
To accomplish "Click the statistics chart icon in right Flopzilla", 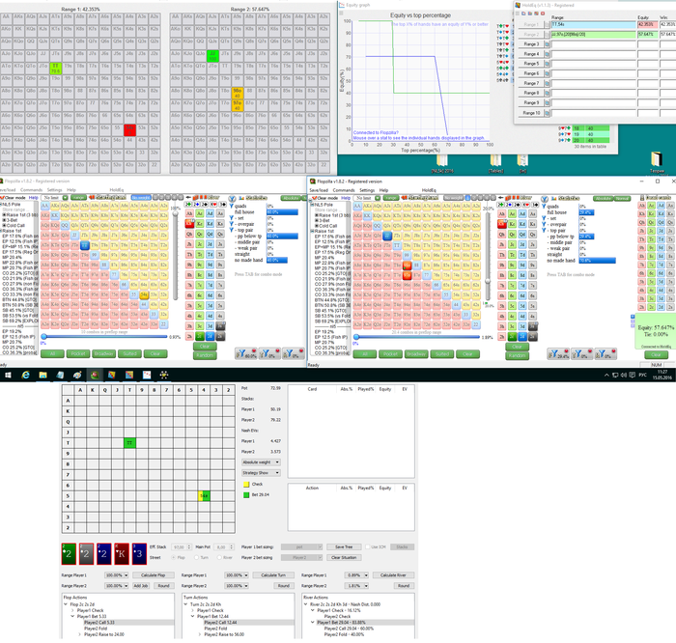I will (x=554, y=198).
